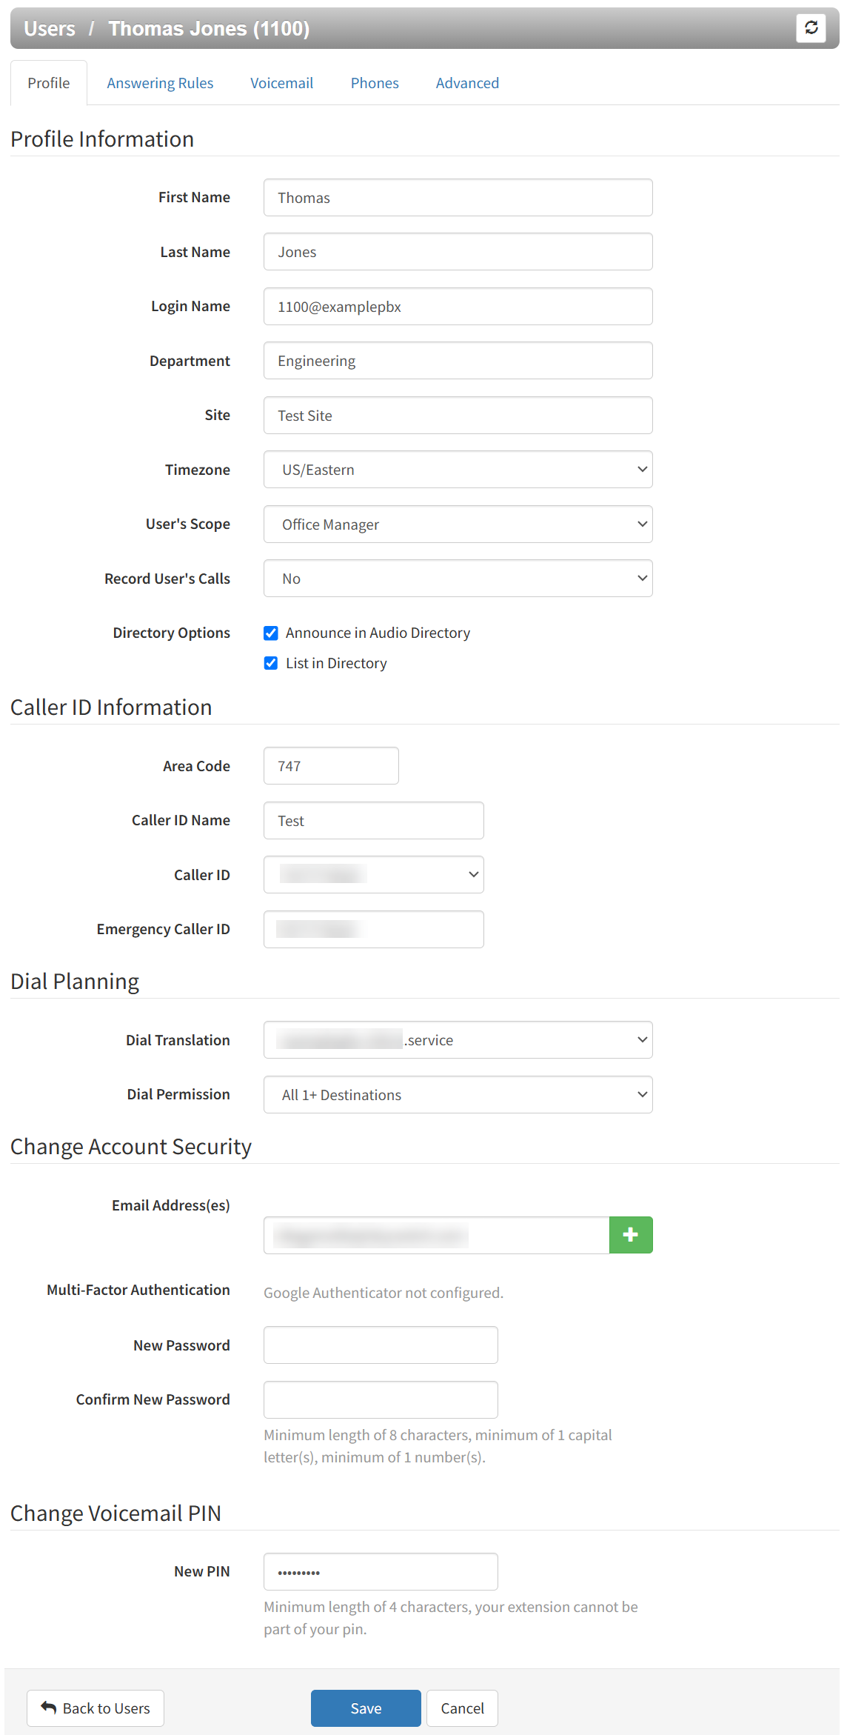The image size is (847, 1735).
Task: Expand the Dial Permission dropdown
Action: tap(458, 1095)
